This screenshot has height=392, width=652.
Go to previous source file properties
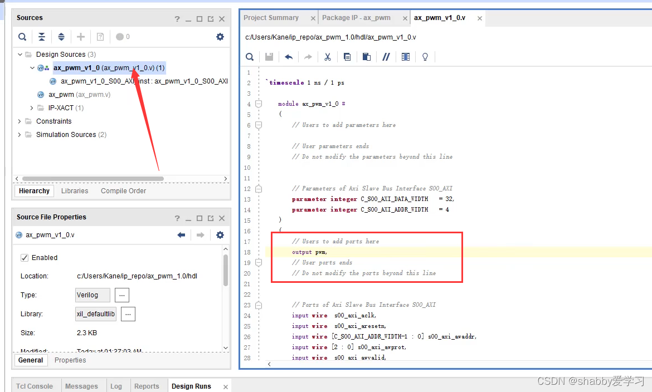181,236
